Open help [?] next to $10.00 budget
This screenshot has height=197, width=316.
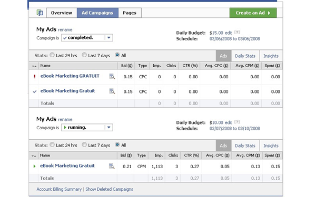(x=237, y=122)
